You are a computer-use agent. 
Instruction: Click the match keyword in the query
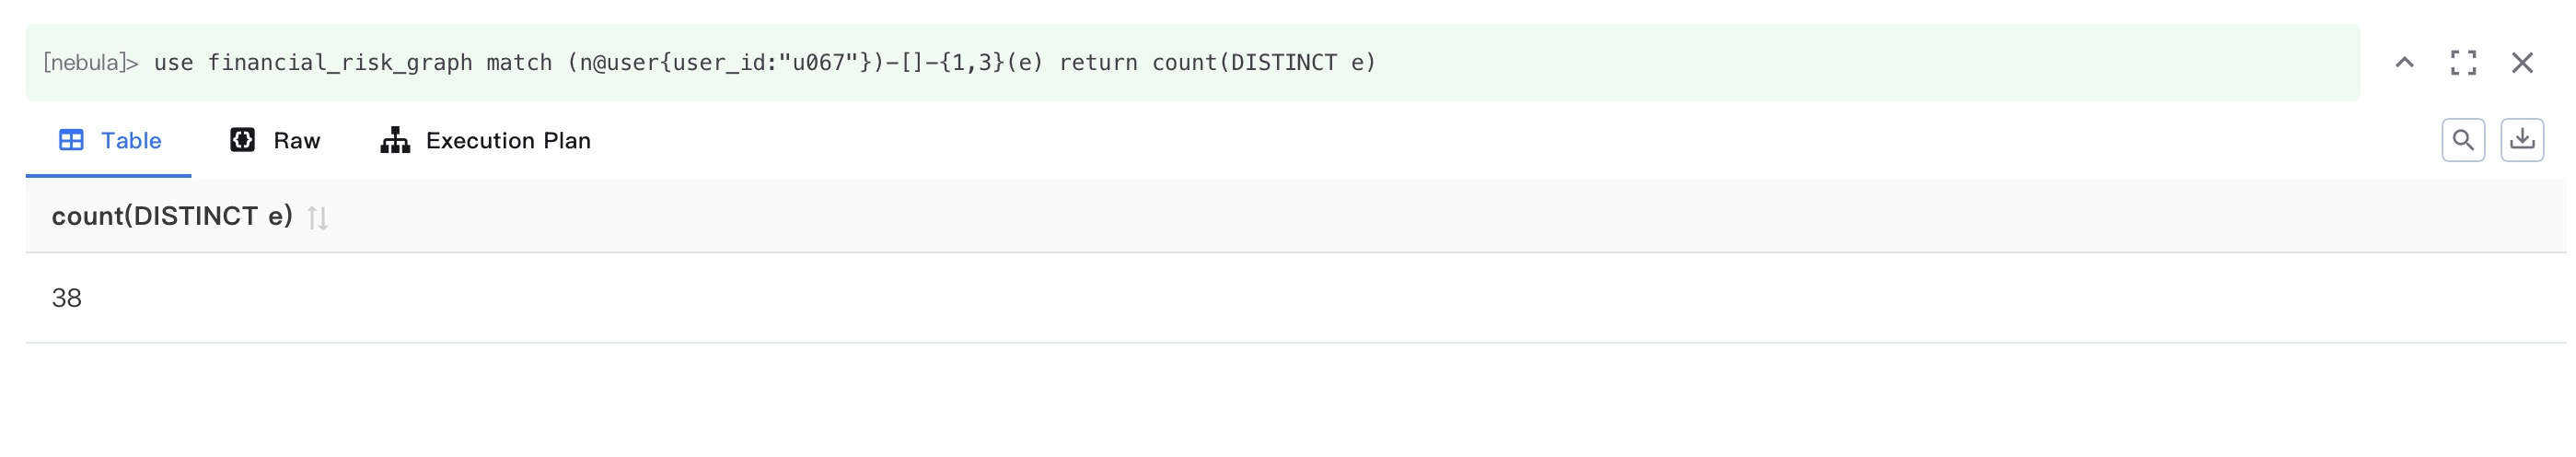tap(519, 63)
